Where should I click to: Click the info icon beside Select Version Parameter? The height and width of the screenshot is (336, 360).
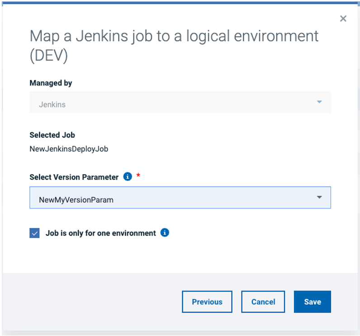point(128,177)
